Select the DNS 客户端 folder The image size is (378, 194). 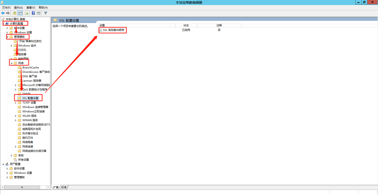(29, 76)
